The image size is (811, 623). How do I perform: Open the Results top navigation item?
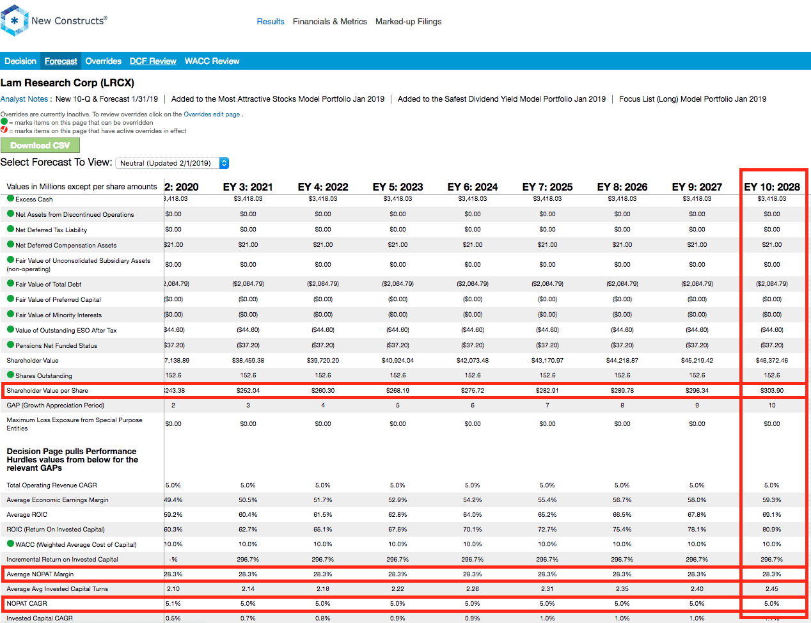pyautogui.click(x=271, y=21)
